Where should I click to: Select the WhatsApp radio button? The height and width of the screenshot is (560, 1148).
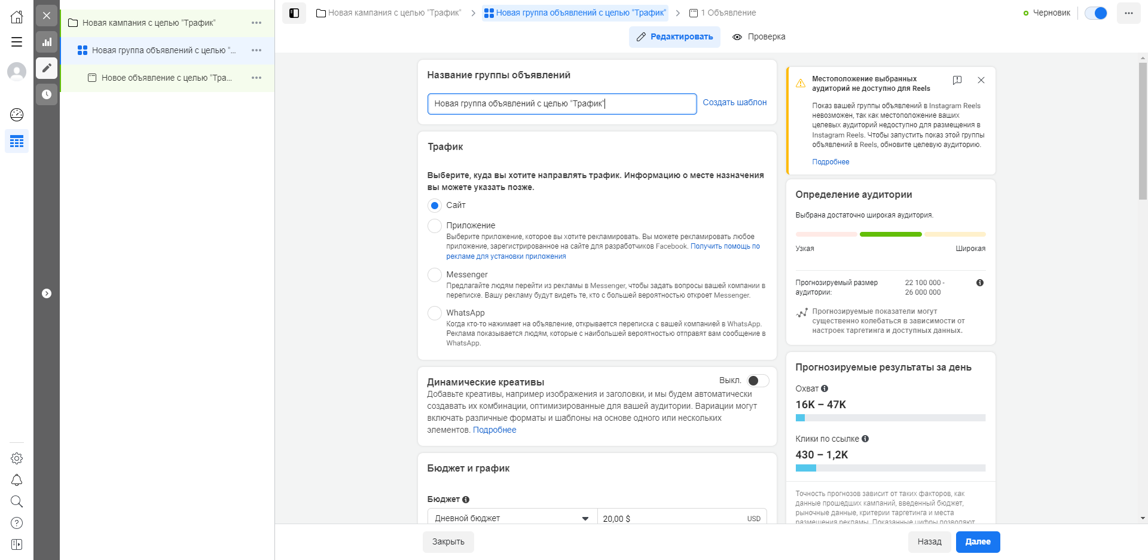pyautogui.click(x=435, y=313)
